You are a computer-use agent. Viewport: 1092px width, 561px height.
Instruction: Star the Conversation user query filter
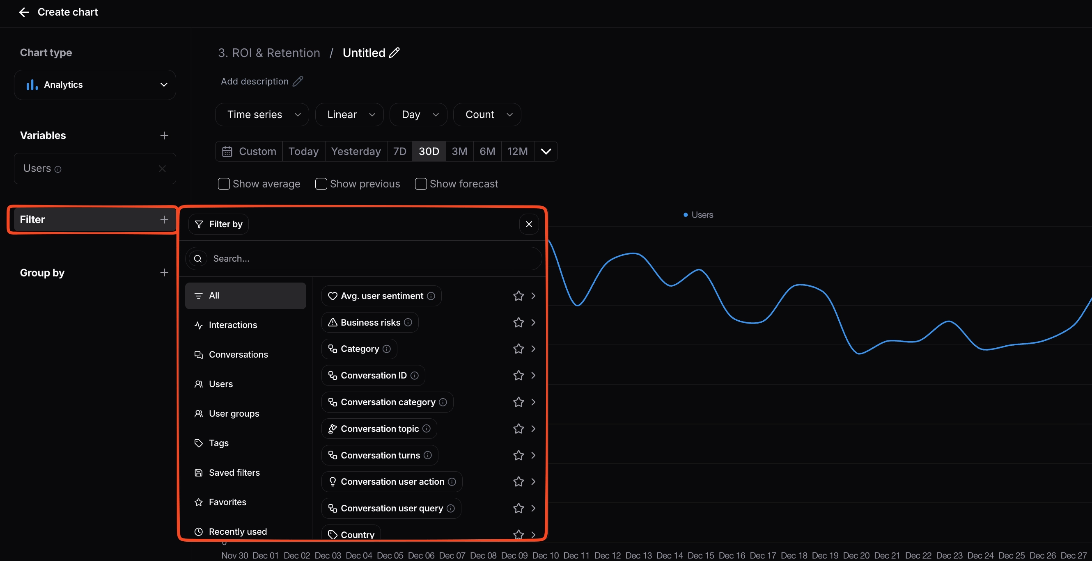tap(518, 509)
